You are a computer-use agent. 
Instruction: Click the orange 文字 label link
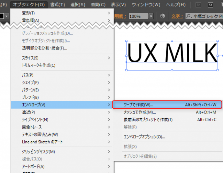(x=177, y=16)
